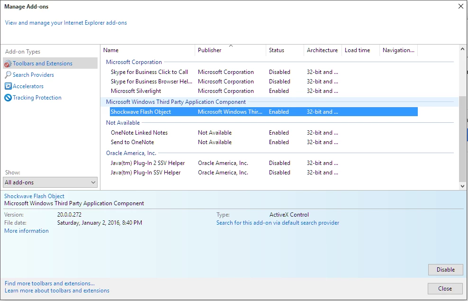Viewport: 468px width, 301px height.
Task: Click the scroll down arrow of add-on list
Action: tap(462, 186)
